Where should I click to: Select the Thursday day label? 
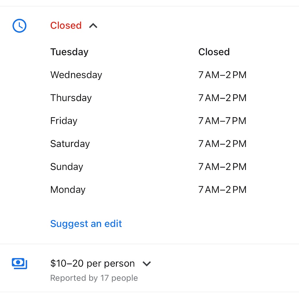71,98
